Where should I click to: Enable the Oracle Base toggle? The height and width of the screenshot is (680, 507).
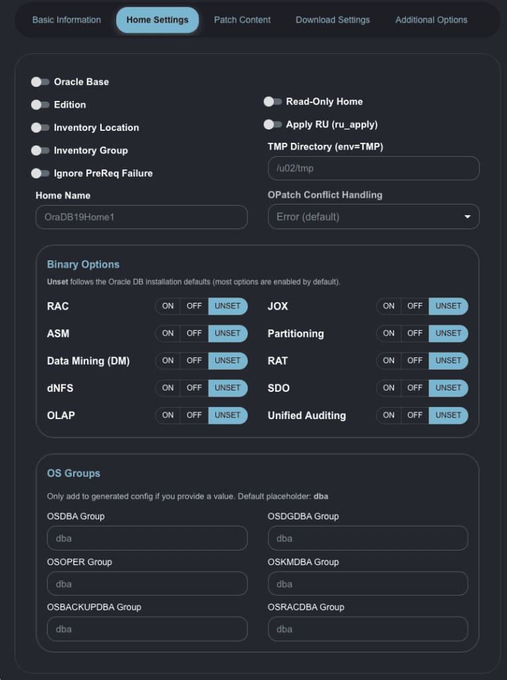point(41,82)
